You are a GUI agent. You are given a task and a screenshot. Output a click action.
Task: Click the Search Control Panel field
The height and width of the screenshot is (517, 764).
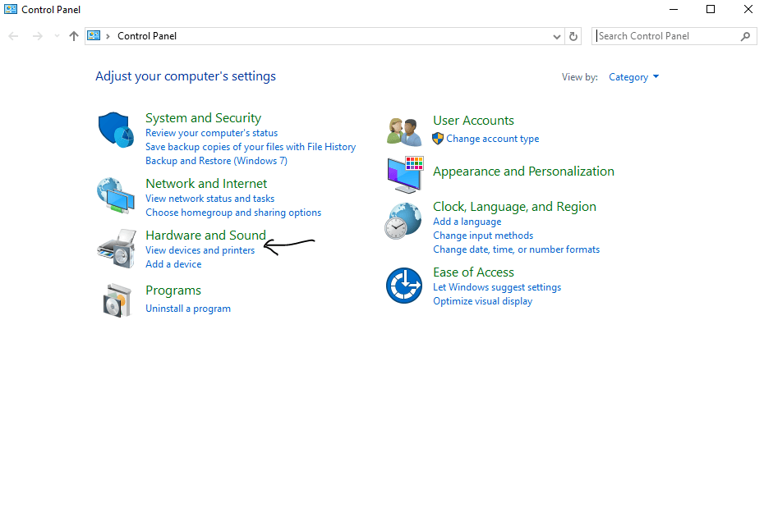click(x=667, y=36)
